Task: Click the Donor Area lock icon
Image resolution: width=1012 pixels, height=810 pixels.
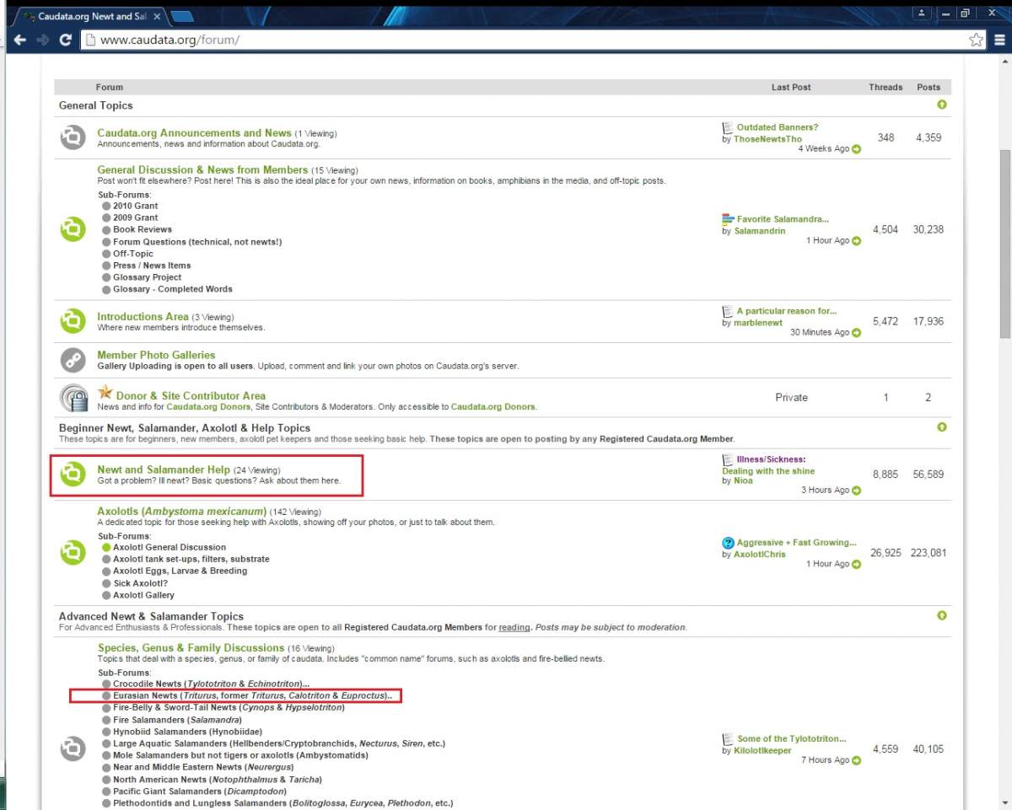Action: (74, 398)
